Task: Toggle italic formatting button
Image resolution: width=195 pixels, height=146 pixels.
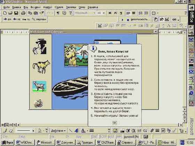Action: tap(116, 13)
